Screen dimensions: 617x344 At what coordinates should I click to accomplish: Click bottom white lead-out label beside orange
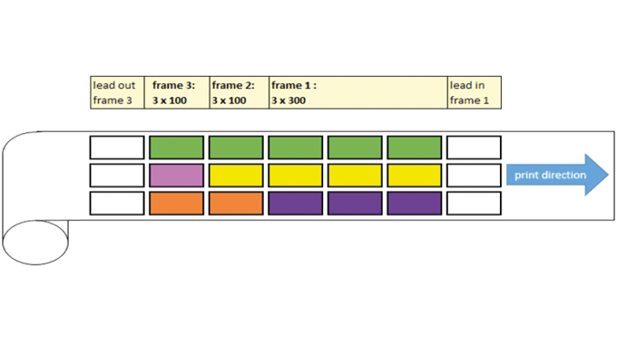(117, 204)
